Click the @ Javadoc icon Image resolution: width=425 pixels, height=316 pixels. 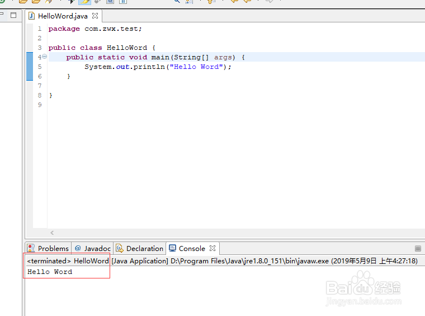coord(78,248)
